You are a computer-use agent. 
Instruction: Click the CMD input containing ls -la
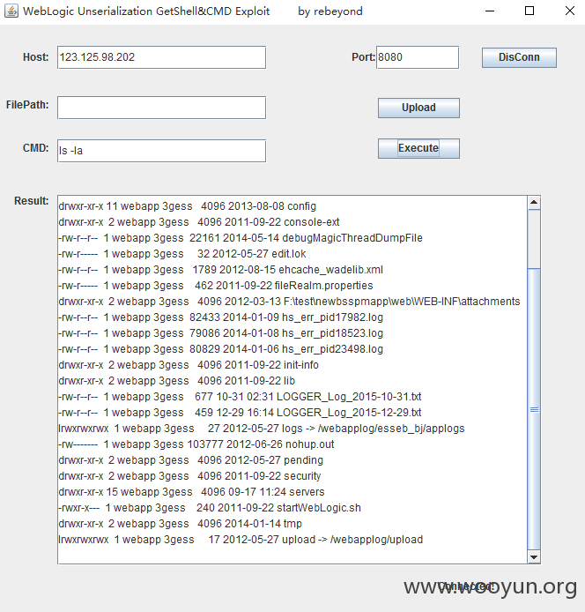click(161, 151)
